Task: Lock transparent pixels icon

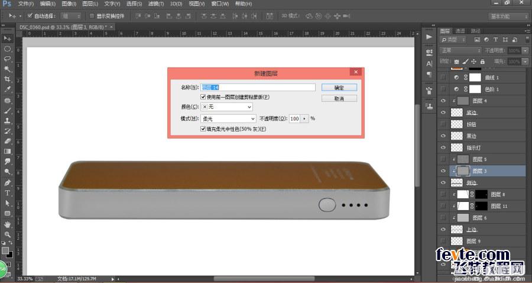Action: [x=457, y=62]
